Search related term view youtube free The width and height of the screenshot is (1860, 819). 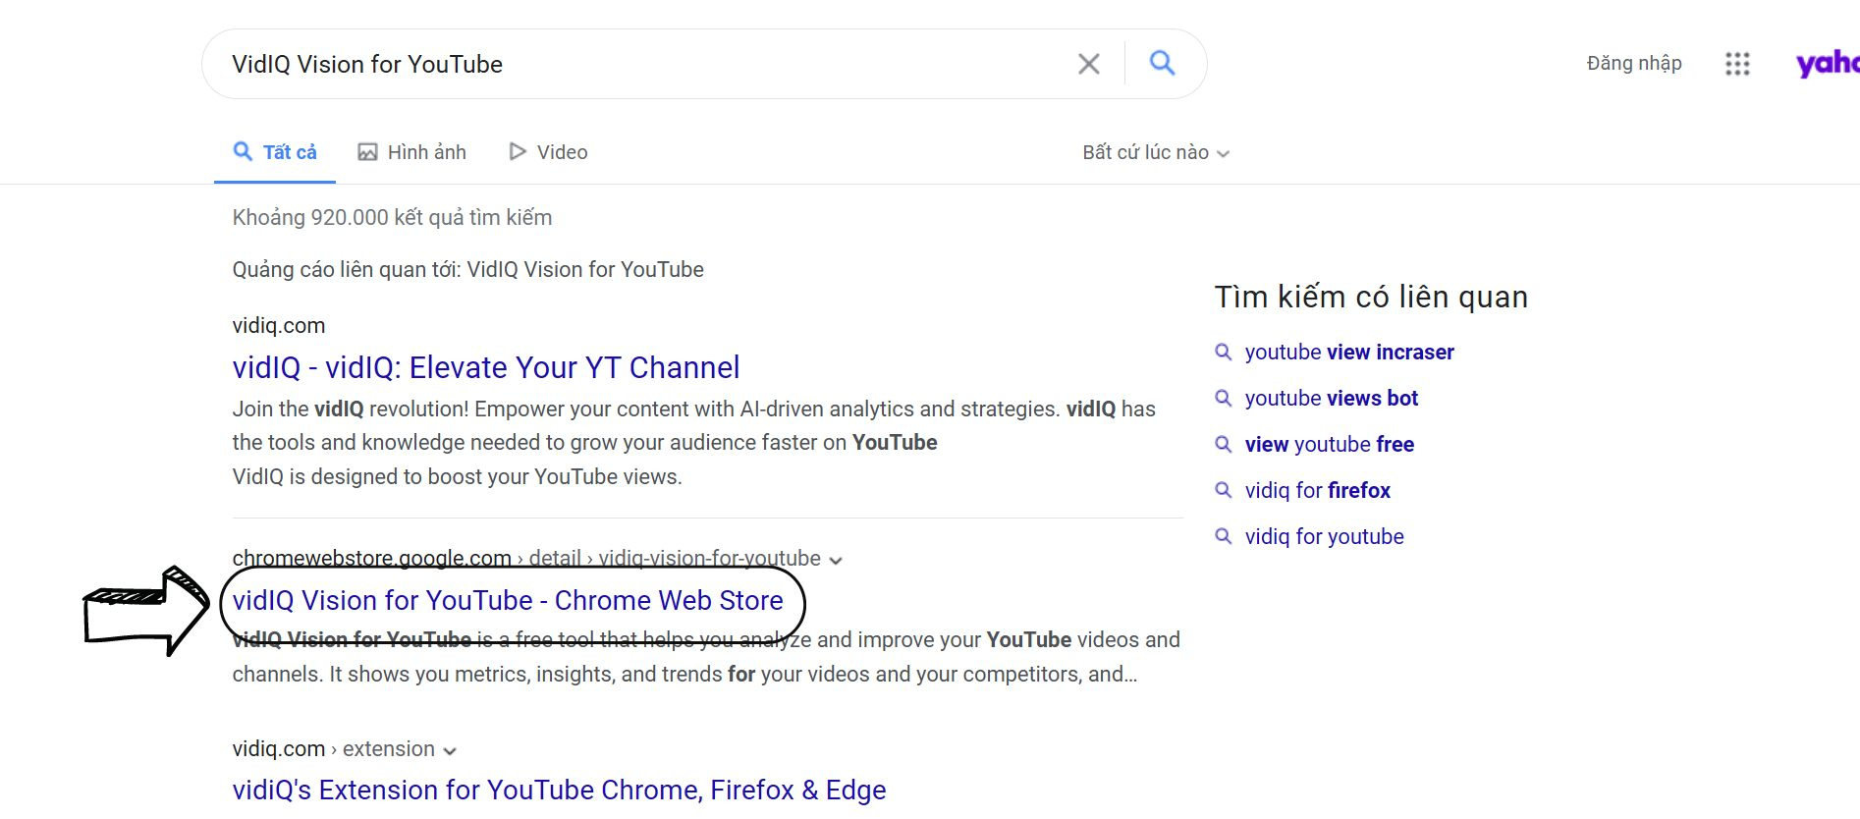pos(1330,444)
